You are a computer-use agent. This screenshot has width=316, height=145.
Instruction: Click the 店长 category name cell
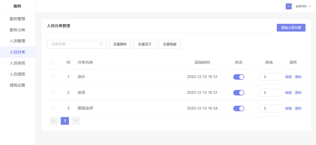(81, 77)
